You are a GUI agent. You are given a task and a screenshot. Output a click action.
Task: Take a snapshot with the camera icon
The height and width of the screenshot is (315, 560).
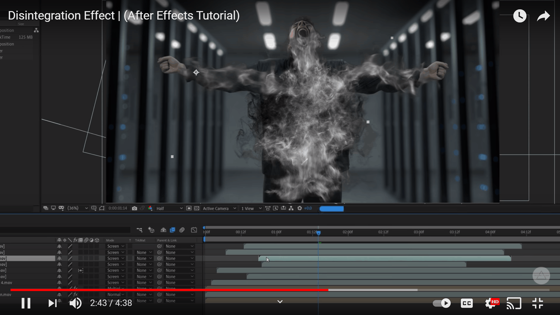tap(134, 208)
